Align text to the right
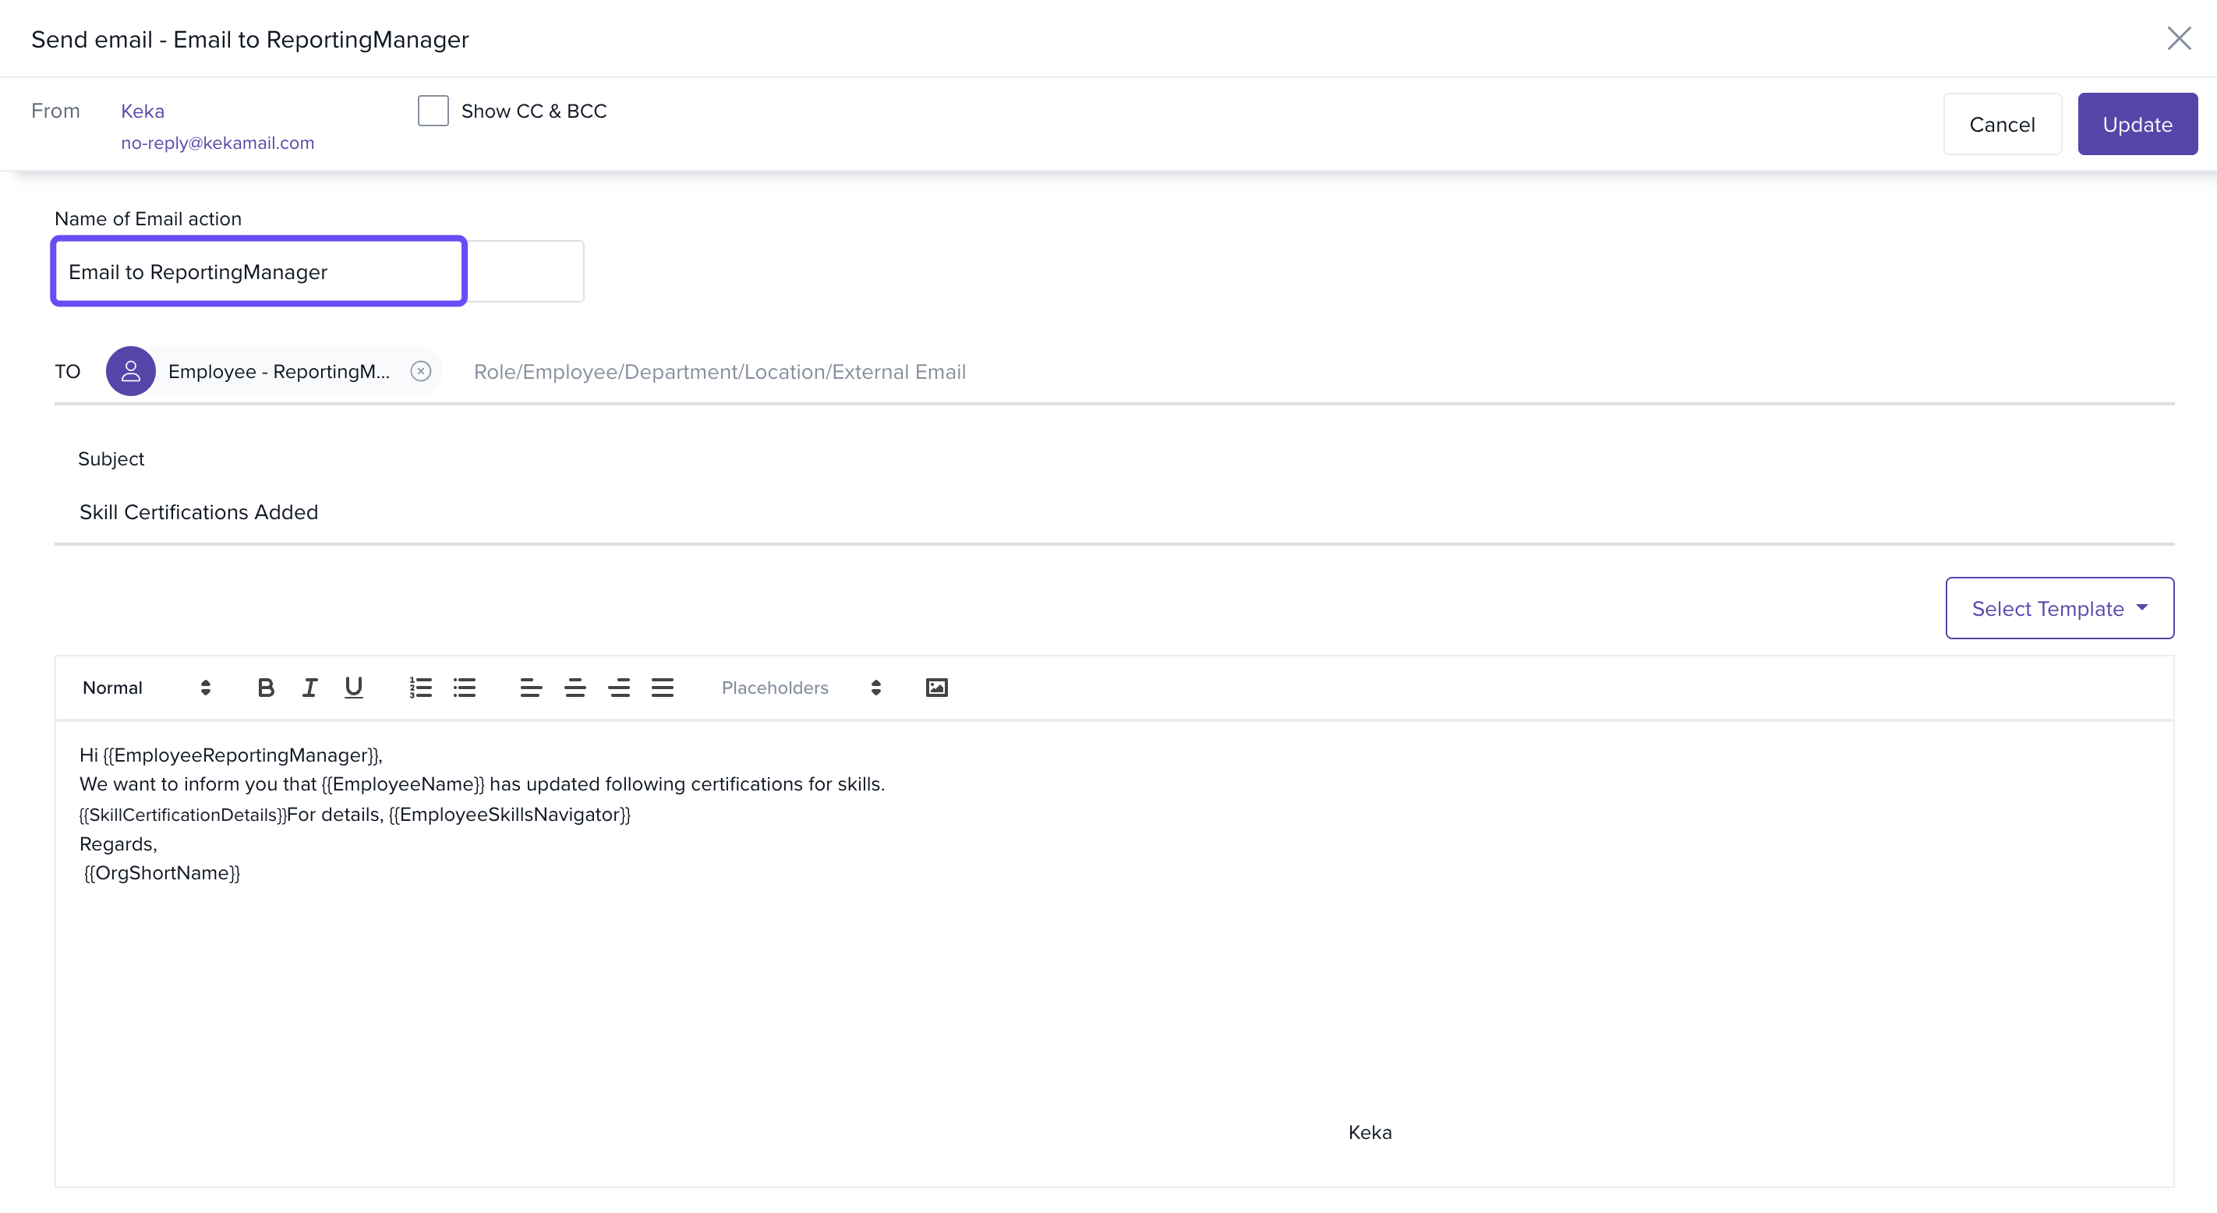The height and width of the screenshot is (1213, 2217). [x=619, y=687]
